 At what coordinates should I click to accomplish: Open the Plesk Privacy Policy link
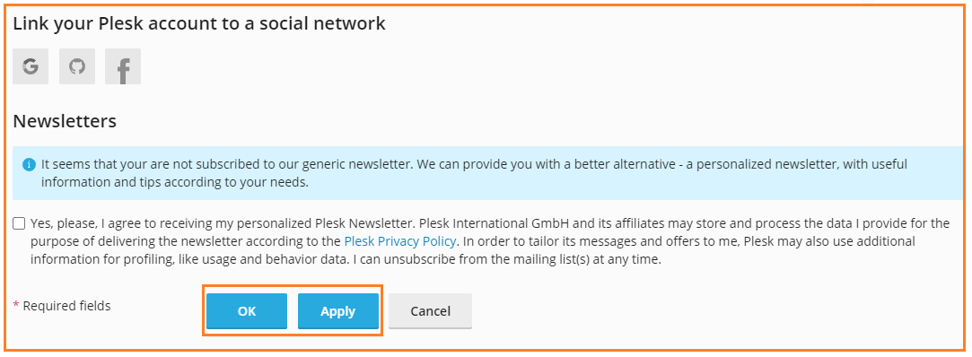point(400,241)
